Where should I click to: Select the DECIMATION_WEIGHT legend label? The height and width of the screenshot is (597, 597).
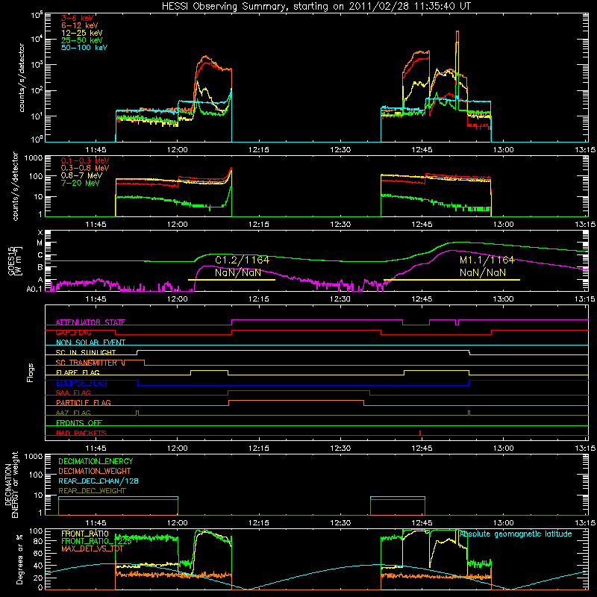95,472
